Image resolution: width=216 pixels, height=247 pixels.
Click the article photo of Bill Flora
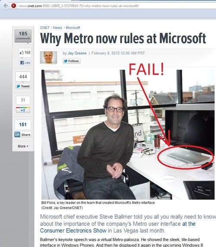[128, 135]
